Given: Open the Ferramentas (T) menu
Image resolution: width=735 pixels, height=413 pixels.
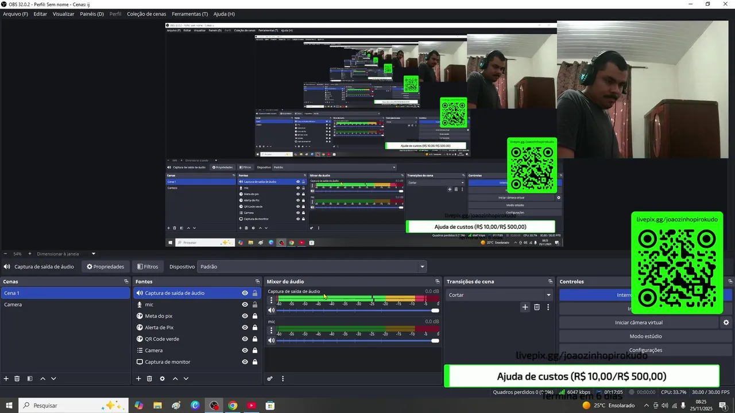Looking at the screenshot, I should click(x=190, y=14).
